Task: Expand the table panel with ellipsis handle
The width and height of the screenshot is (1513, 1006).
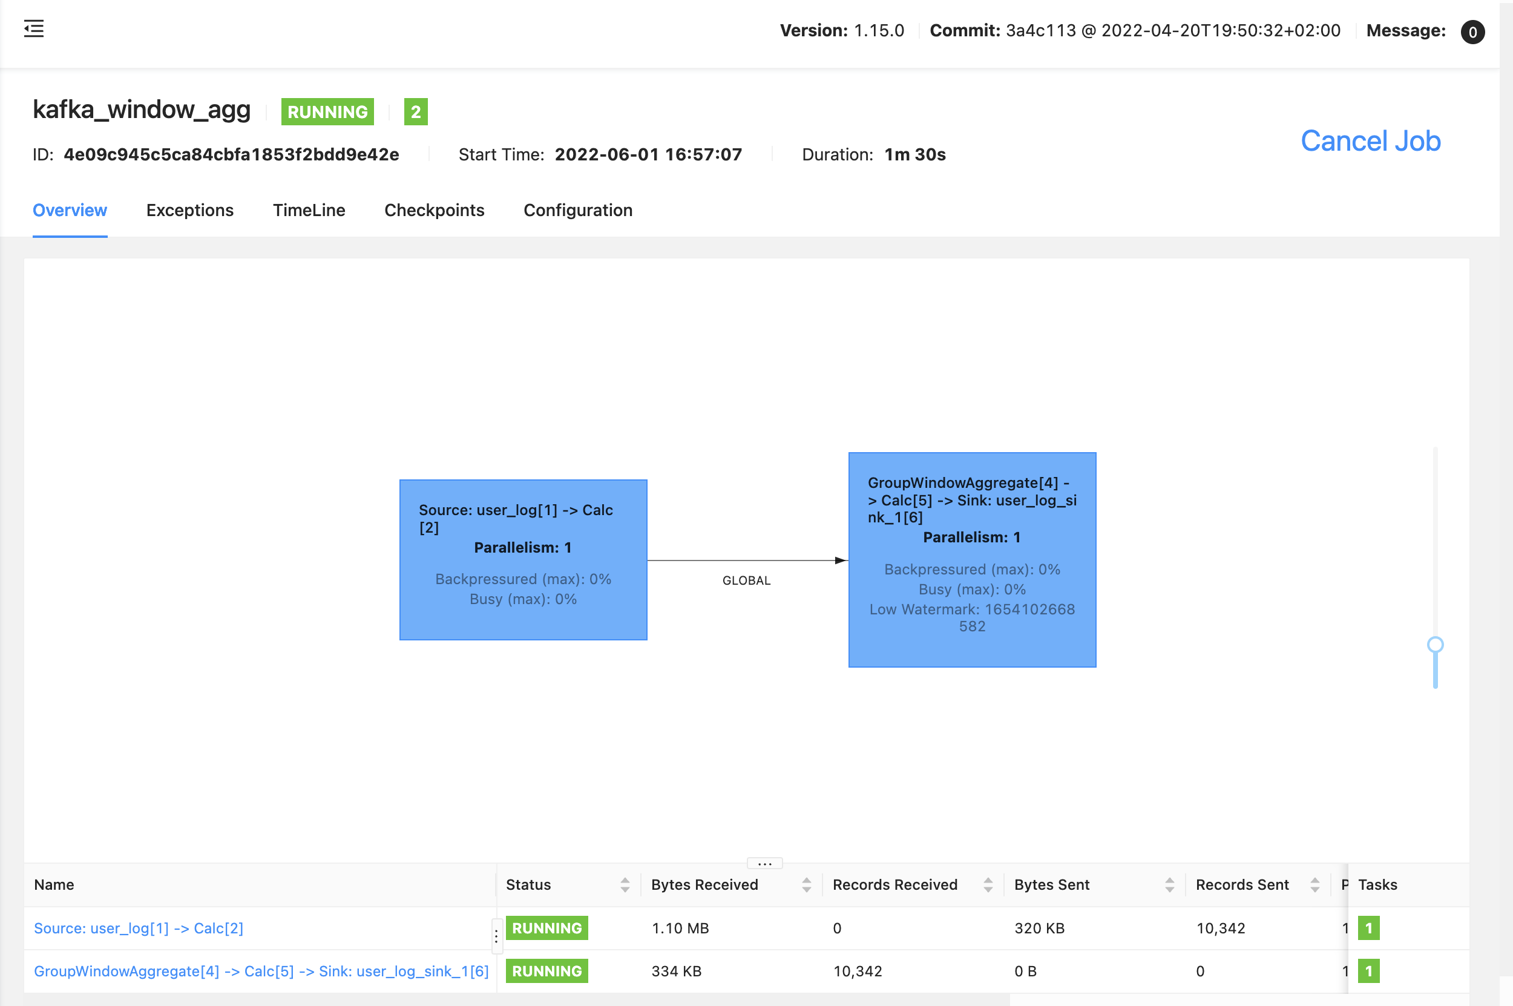Action: click(x=764, y=864)
